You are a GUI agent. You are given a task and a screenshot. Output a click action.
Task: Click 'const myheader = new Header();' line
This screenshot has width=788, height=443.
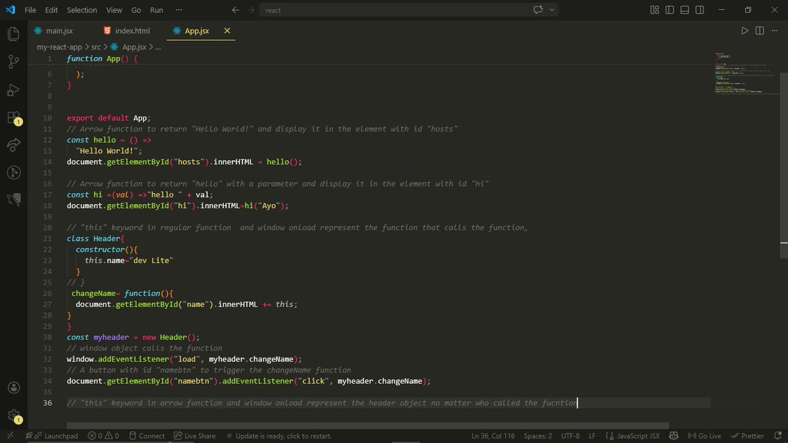point(133,337)
